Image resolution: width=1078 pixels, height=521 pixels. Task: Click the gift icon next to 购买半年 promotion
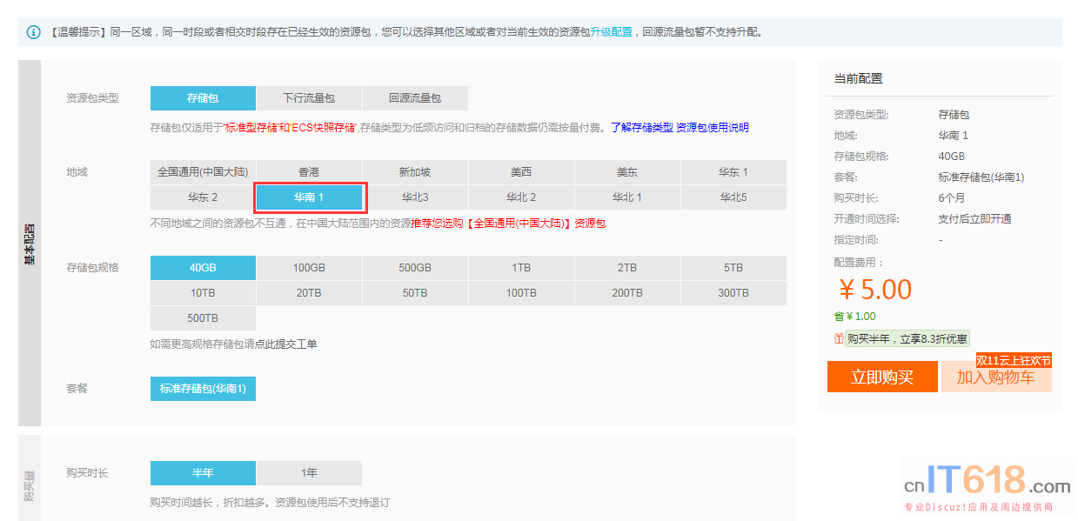[839, 339]
